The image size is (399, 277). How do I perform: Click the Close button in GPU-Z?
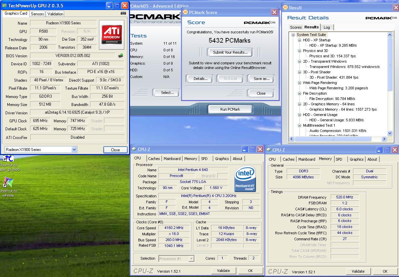115,150
